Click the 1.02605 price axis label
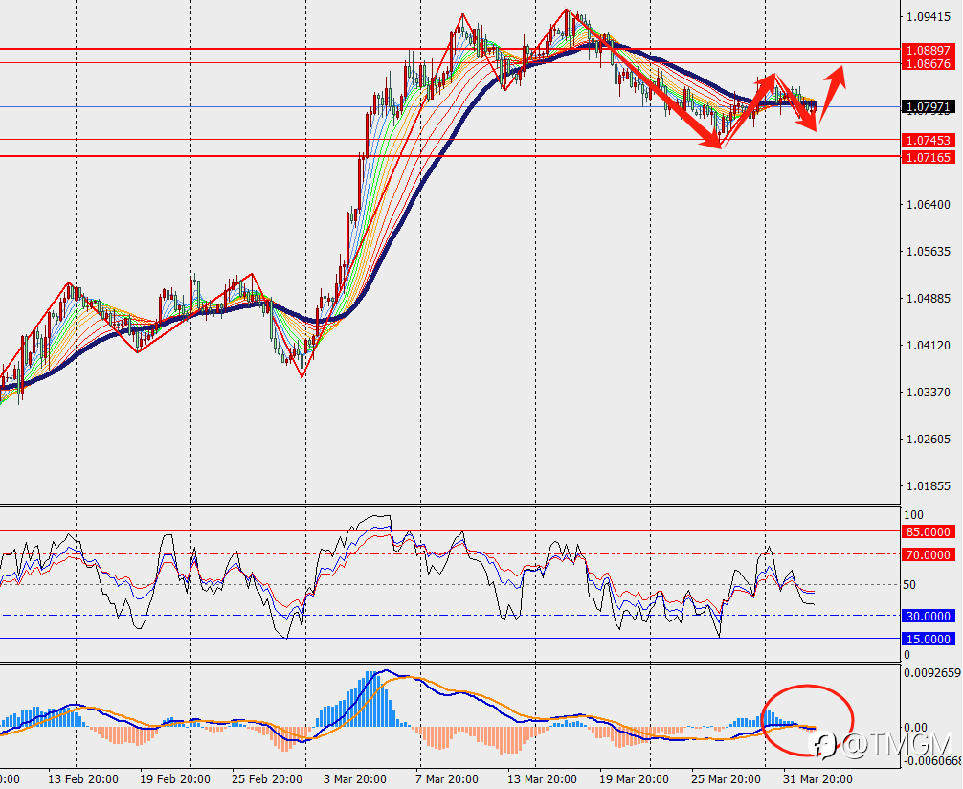The width and height of the screenshot is (963, 789). click(929, 440)
